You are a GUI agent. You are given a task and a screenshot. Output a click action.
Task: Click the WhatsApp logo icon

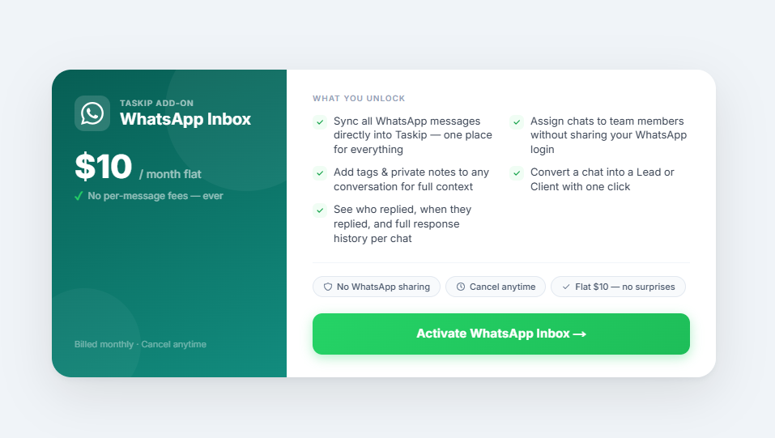coord(92,113)
